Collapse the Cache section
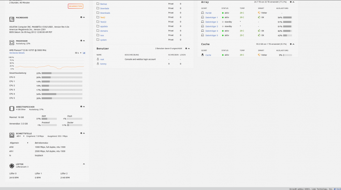This screenshot has width=341, height=190. tap(293, 44)
